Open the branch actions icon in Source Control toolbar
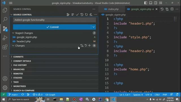The height and width of the screenshot is (102, 181). [x=91, y=14]
